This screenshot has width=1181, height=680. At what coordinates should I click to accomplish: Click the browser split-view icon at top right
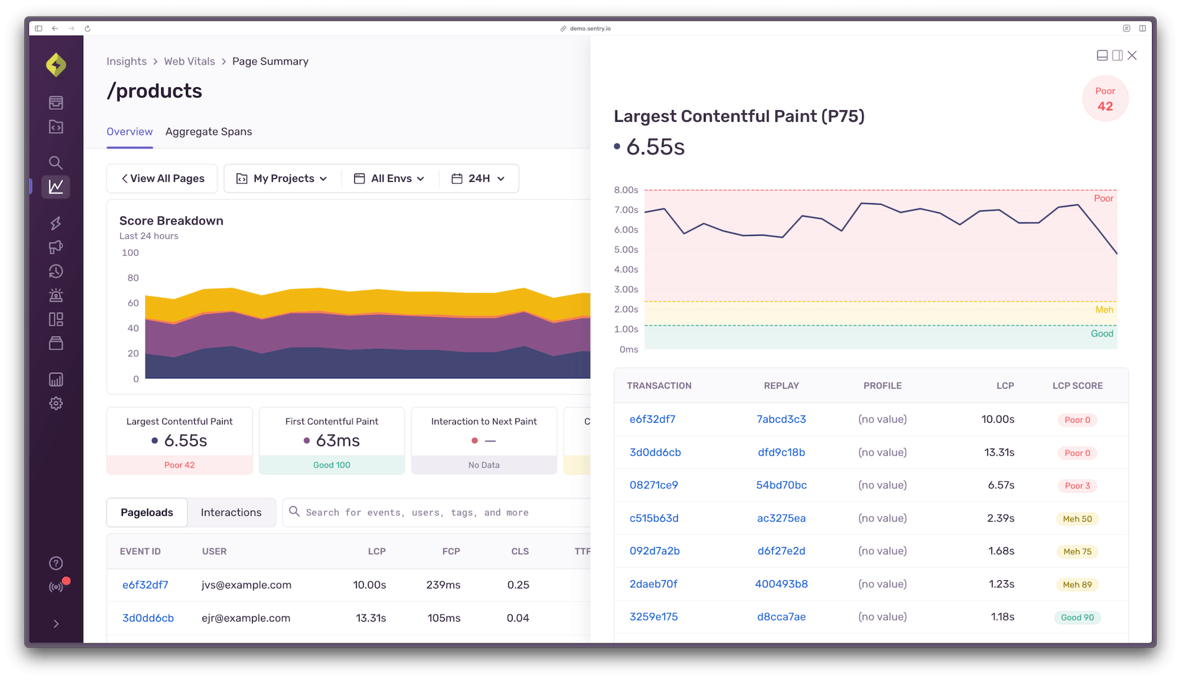(x=1143, y=28)
